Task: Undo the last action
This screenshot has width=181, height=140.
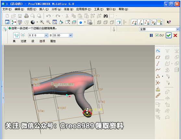Action: click(x=48, y=16)
